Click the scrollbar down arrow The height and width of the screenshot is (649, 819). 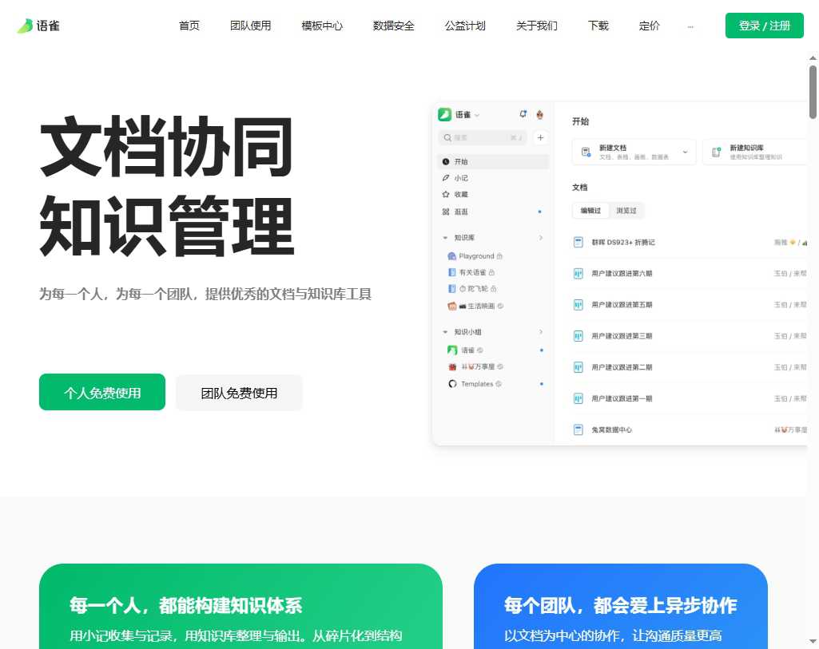click(813, 641)
